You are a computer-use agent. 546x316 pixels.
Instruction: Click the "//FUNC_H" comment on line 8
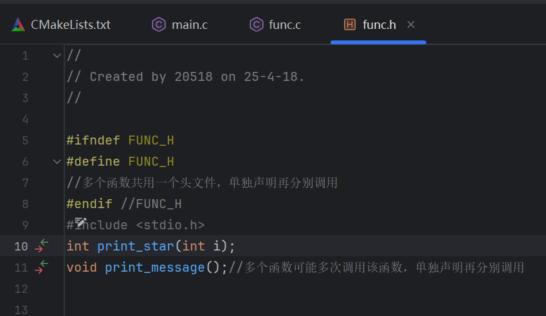pos(151,204)
